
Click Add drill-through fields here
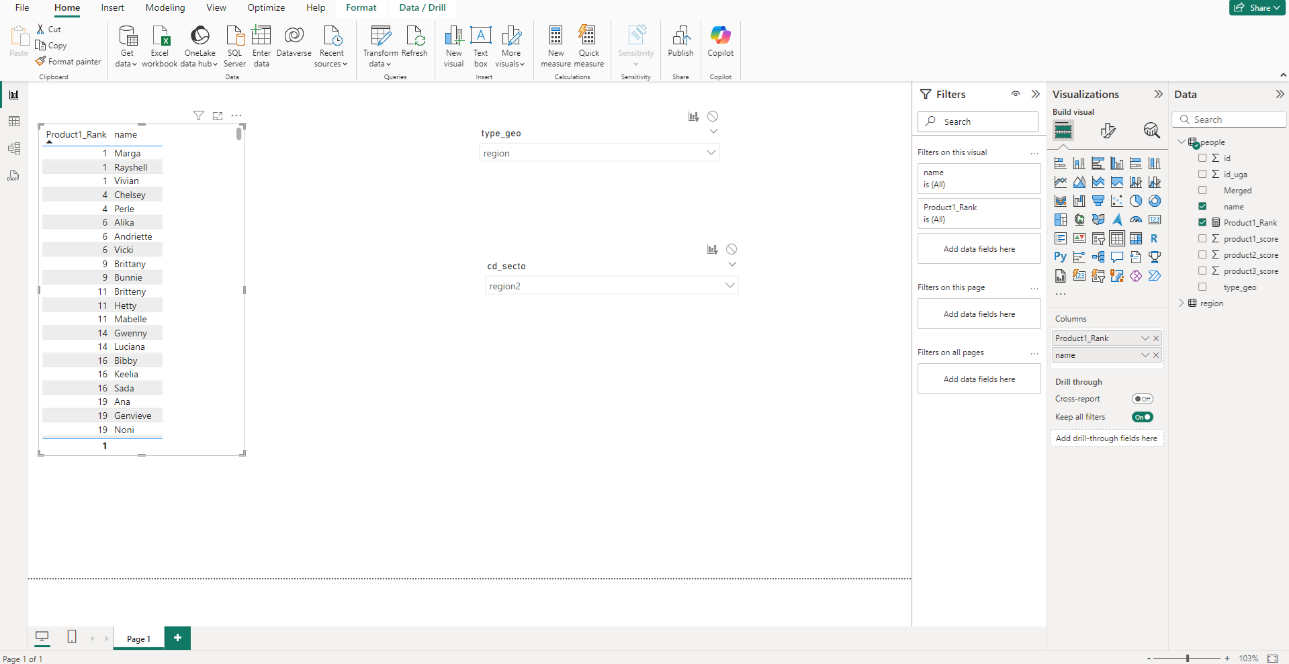(1106, 438)
